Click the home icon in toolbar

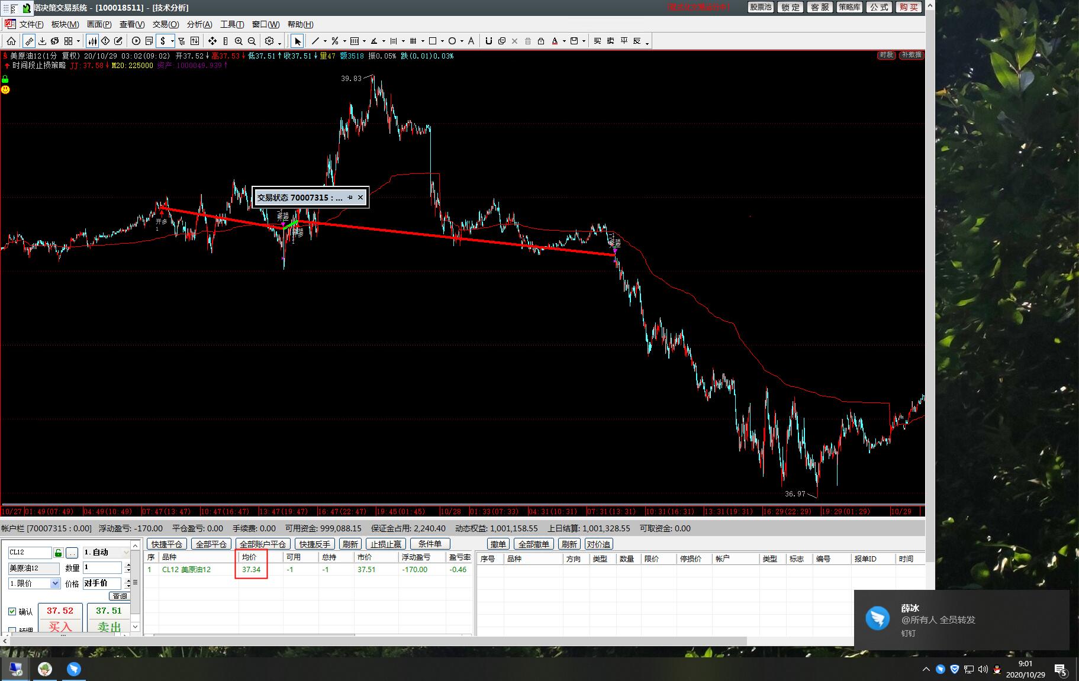tap(11, 41)
